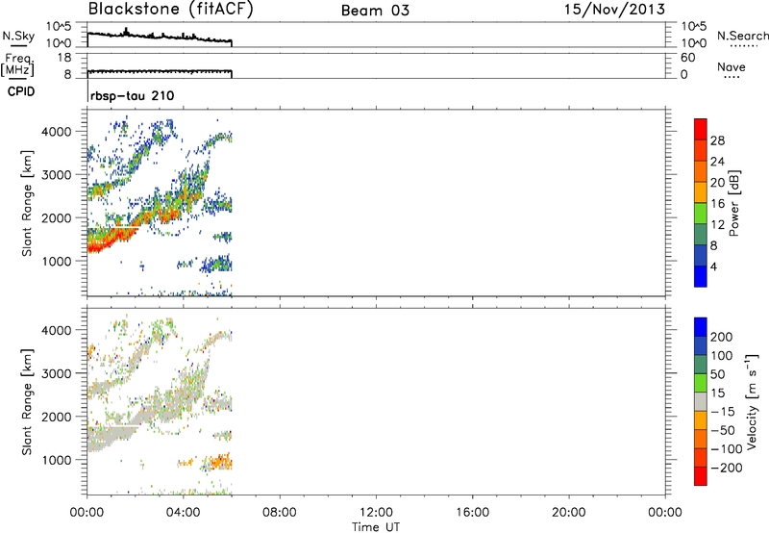Click the "1000" range tick in the power panel
The width and height of the screenshot is (769, 533).
click(57, 262)
